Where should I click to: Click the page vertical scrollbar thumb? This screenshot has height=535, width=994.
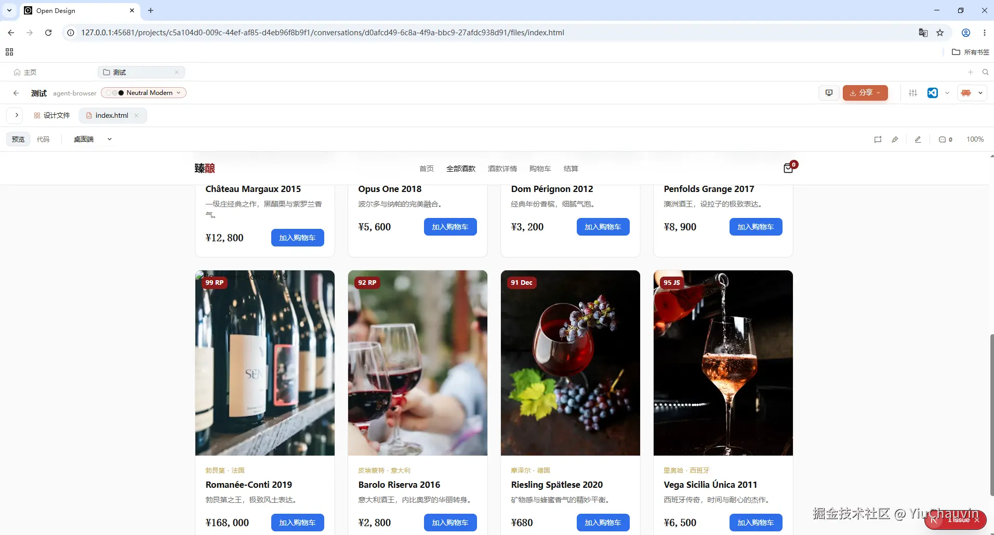[x=991, y=415]
